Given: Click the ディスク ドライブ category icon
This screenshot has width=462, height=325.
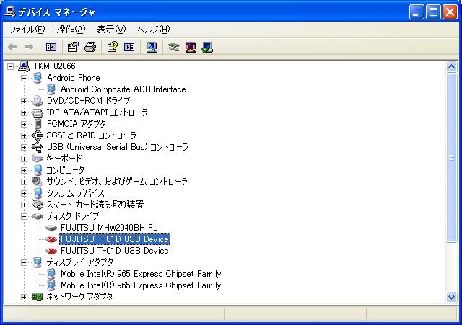Looking at the screenshot, I should click(x=38, y=216).
